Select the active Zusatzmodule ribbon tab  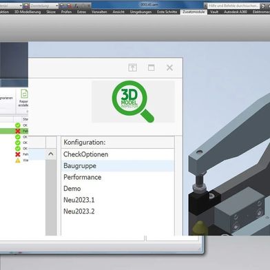(x=194, y=12)
